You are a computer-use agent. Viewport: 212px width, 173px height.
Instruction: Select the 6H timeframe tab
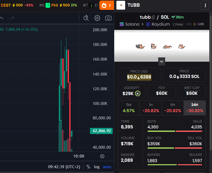[173, 108]
